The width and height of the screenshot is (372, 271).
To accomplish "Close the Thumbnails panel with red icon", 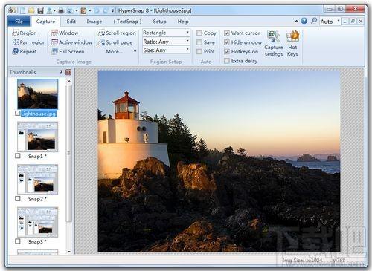I will (x=68, y=72).
